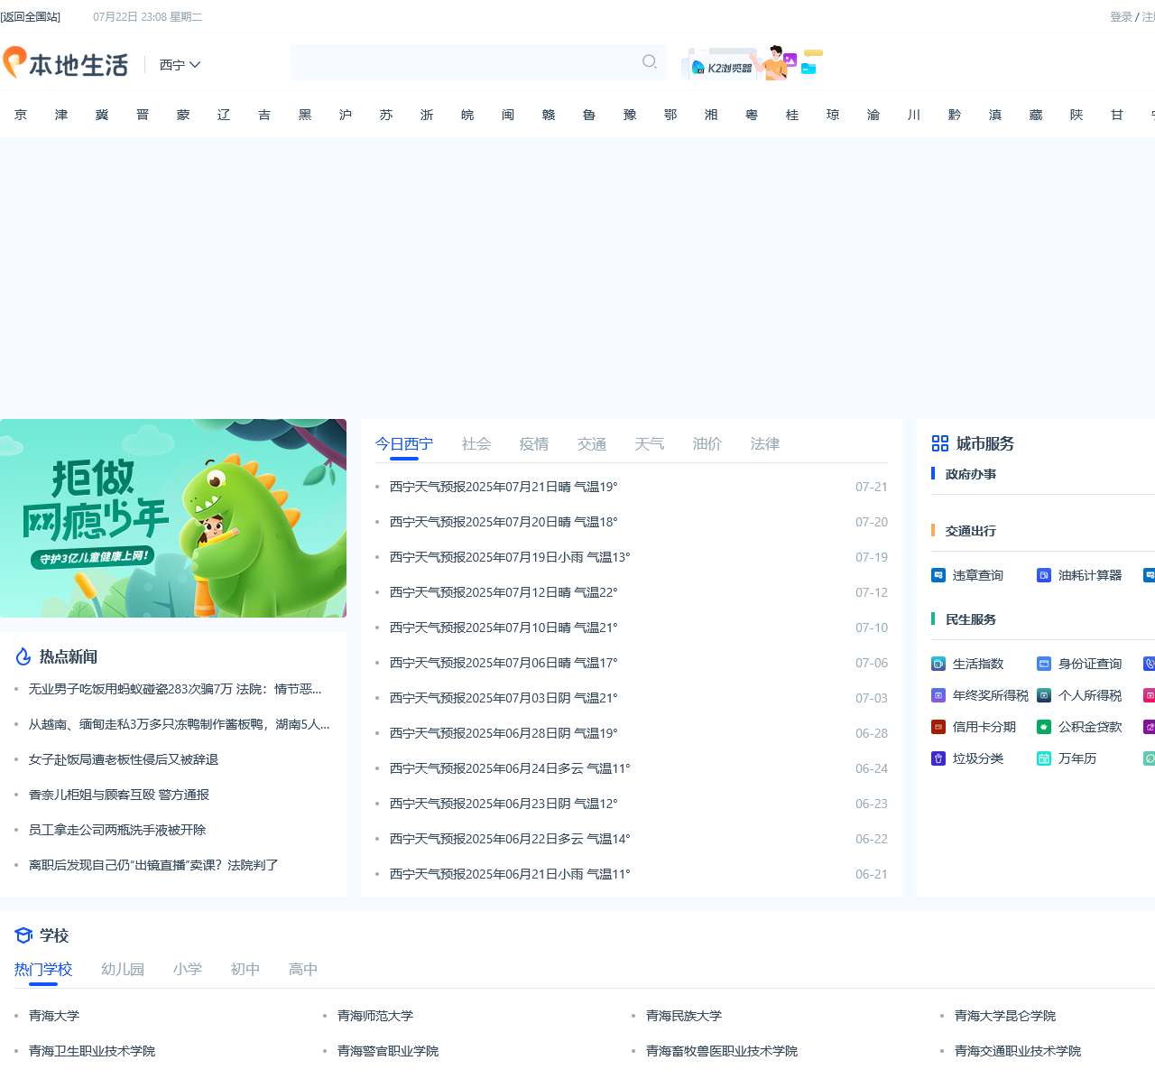Click inside the search input field
Viewport: 1155px width, 1079px height.
pyautogui.click(x=469, y=62)
